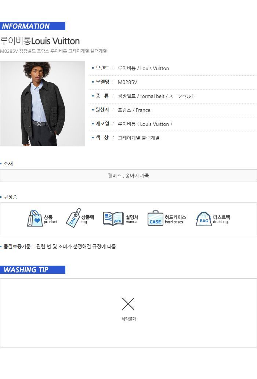
Task: Click the 세탁불가 label under X
Action: pyautogui.click(x=128, y=319)
